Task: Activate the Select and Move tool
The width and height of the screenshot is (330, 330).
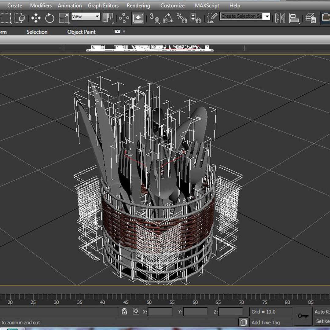Action: tap(36, 18)
